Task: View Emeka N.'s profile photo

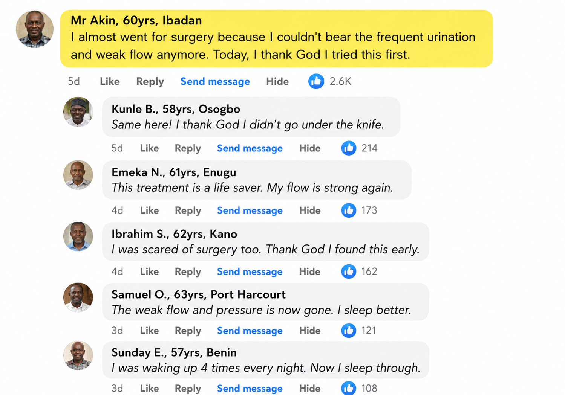Action: click(78, 175)
